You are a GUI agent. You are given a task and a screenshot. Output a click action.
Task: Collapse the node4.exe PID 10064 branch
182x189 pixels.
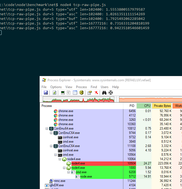60,159
